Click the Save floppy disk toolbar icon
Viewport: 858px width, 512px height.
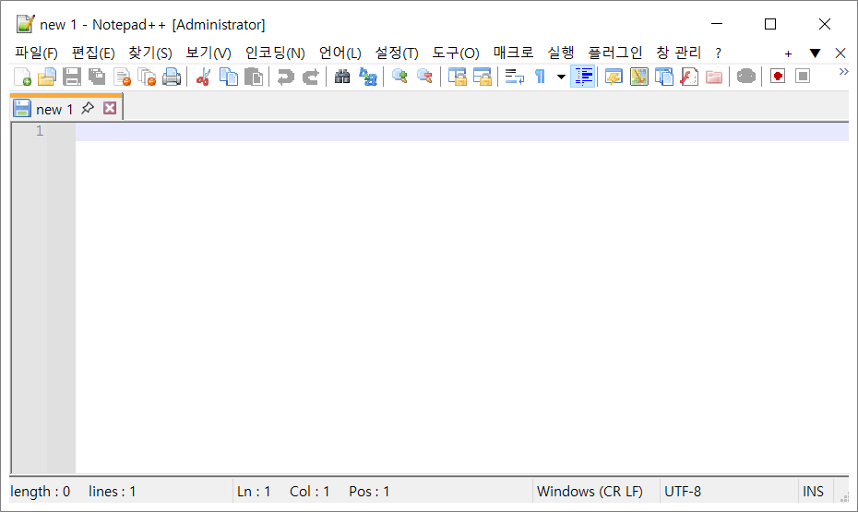[72, 77]
